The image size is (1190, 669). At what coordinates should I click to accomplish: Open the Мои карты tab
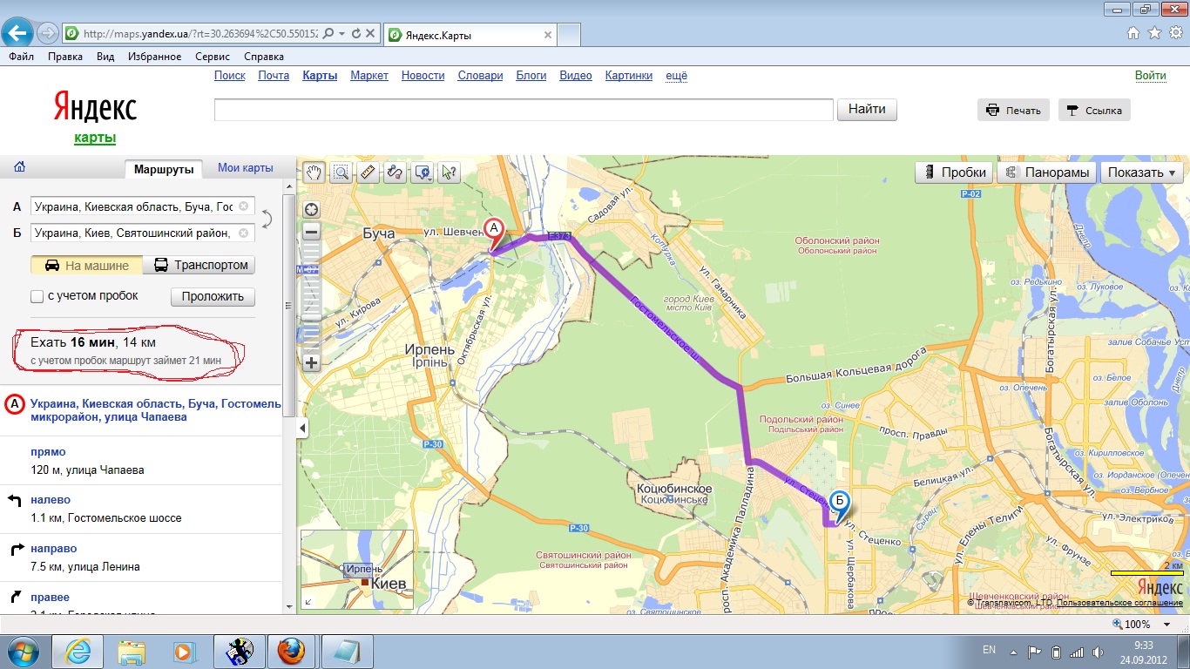[x=245, y=168]
